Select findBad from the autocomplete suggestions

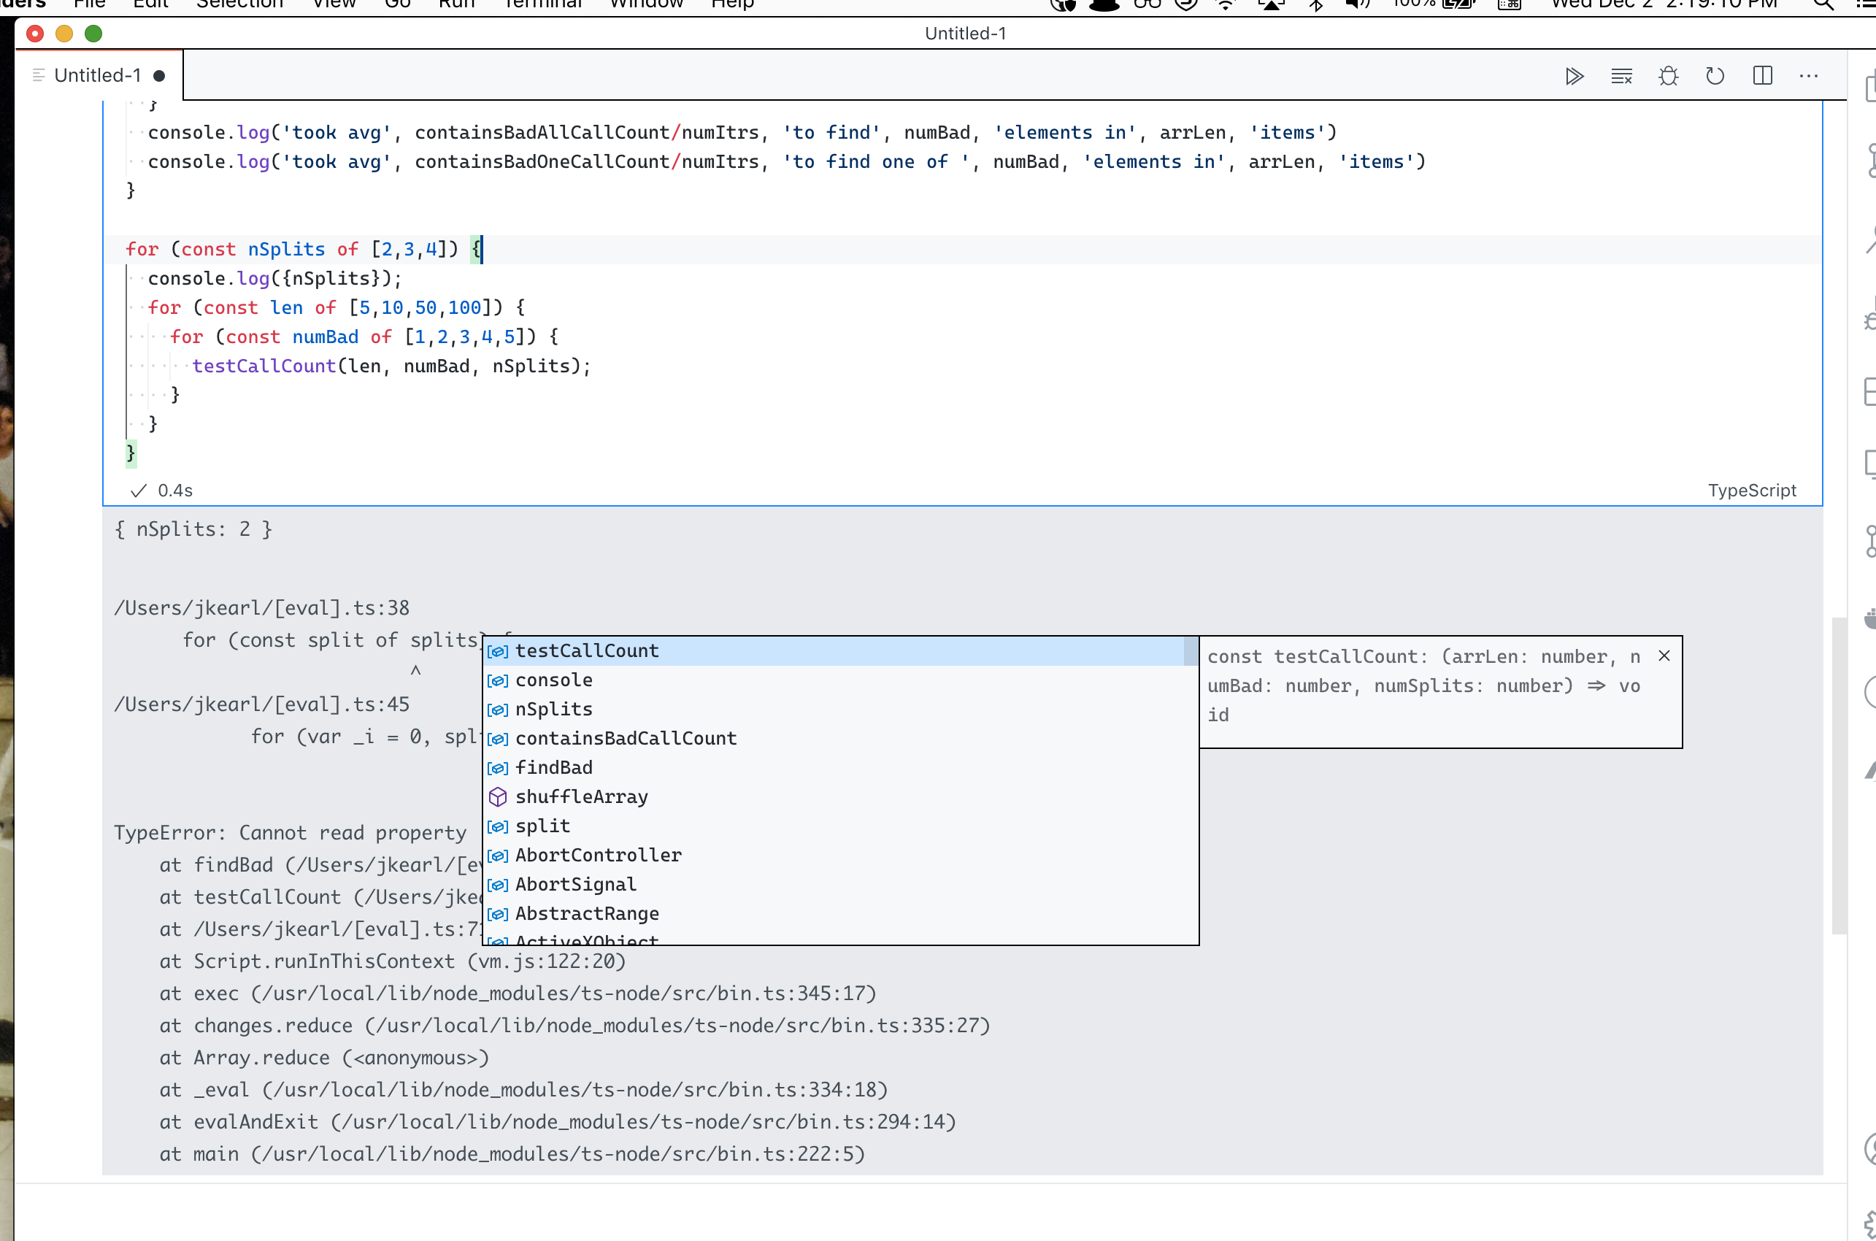[554, 767]
